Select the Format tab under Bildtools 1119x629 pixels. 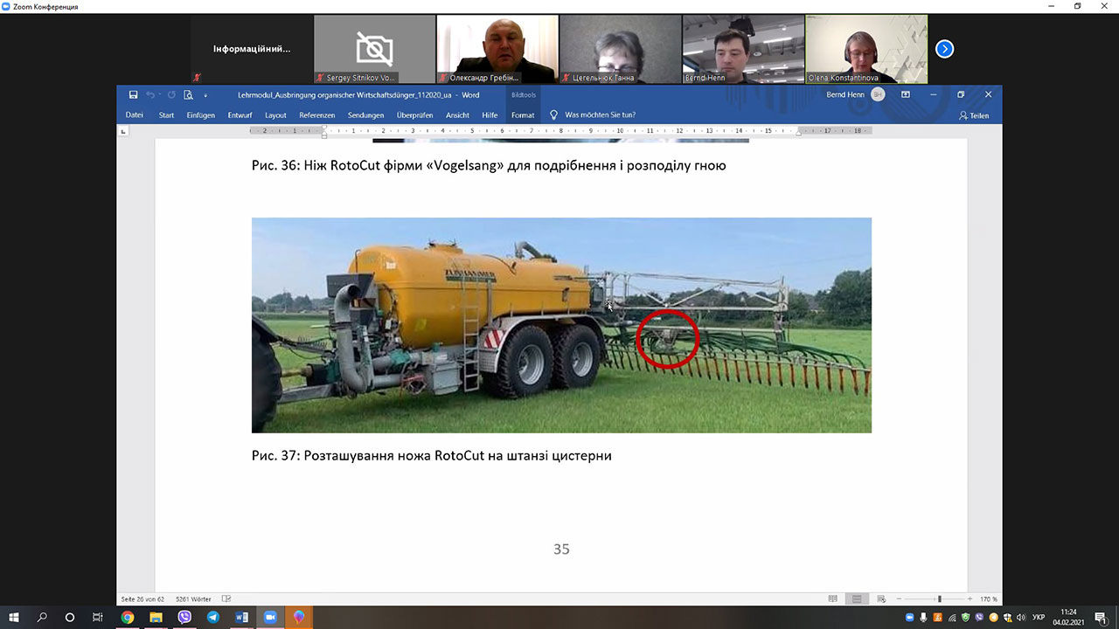(523, 114)
